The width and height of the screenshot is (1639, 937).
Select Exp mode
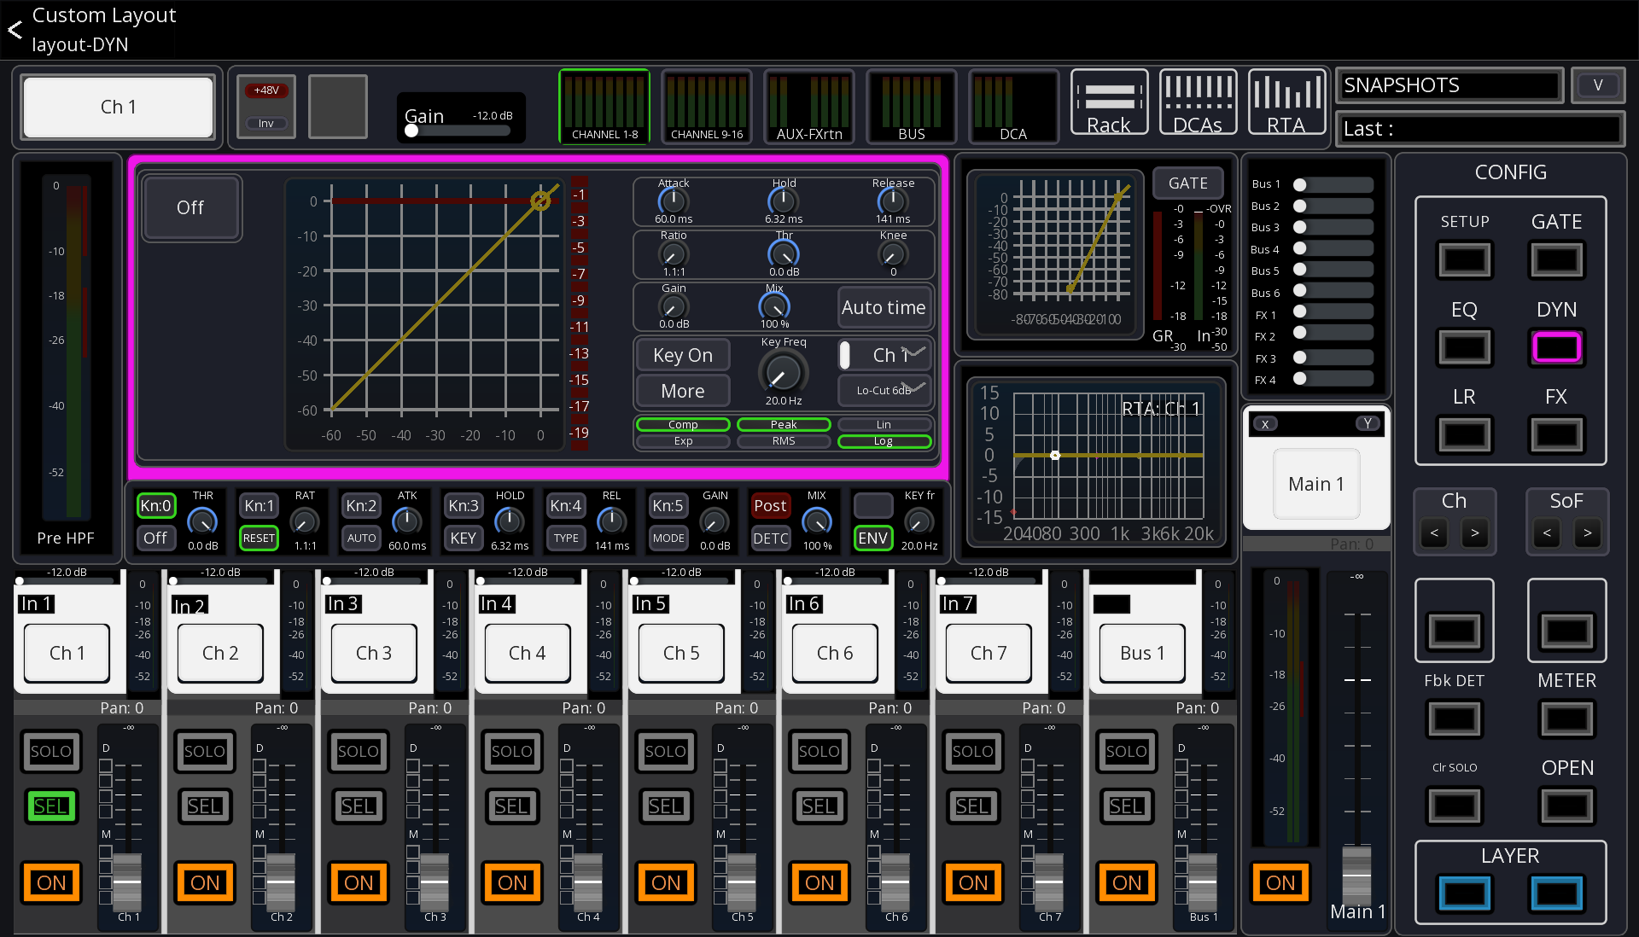pyautogui.click(x=683, y=441)
